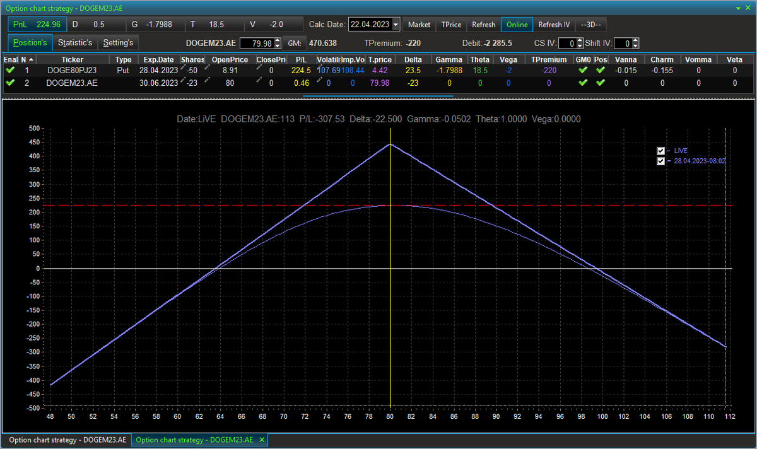Toggle Pos checkmark in DOGE80PJ23 row

pyautogui.click(x=600, y=71)
